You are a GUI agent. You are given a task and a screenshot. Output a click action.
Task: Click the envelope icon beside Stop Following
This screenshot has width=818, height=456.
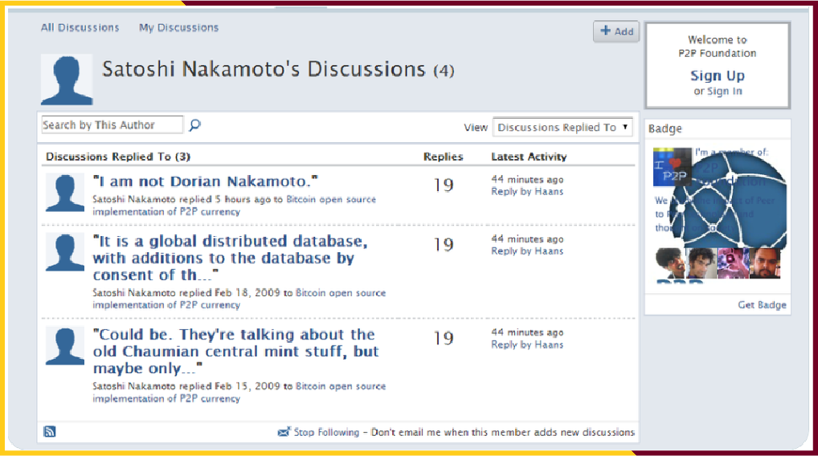tap(284, 431)
